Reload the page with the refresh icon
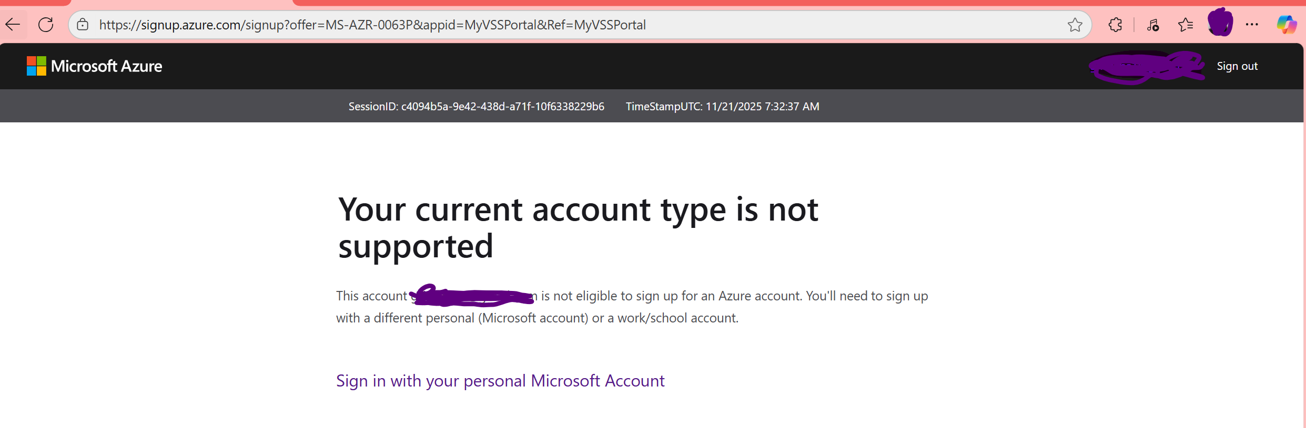Screen dimensions: 1306x428 (46, 24)
